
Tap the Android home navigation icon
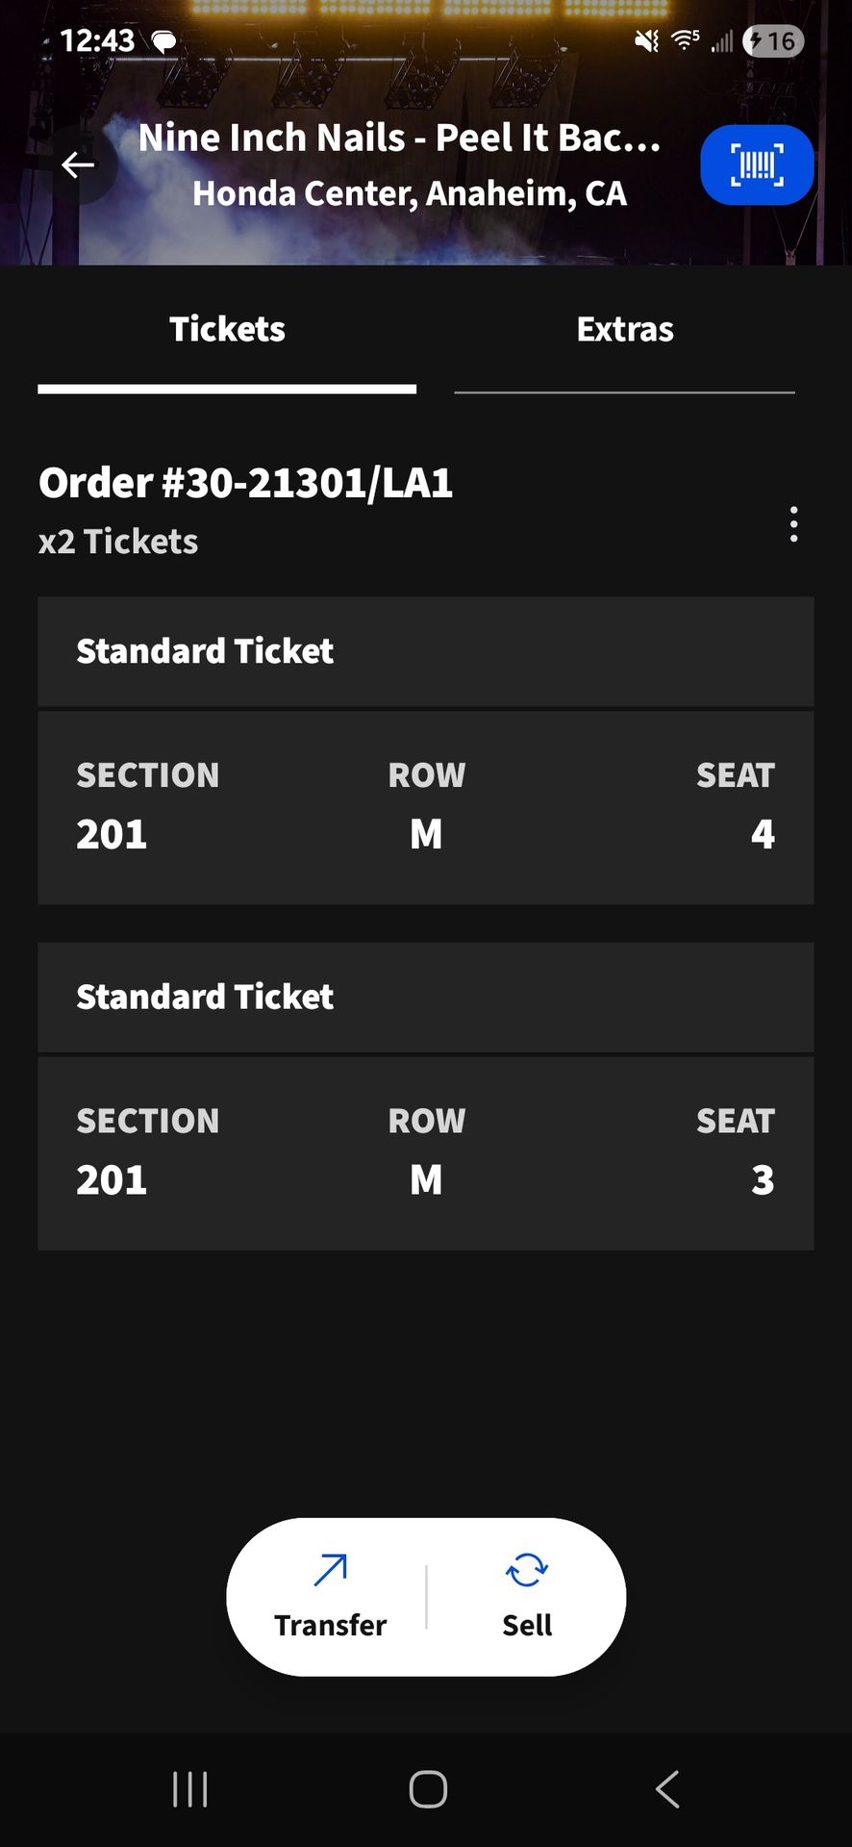(428, 1789)
